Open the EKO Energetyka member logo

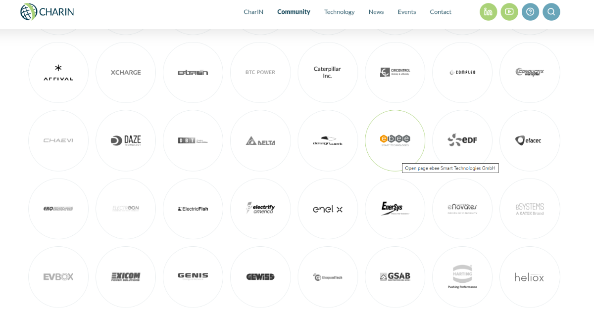[x=58, y=209]
